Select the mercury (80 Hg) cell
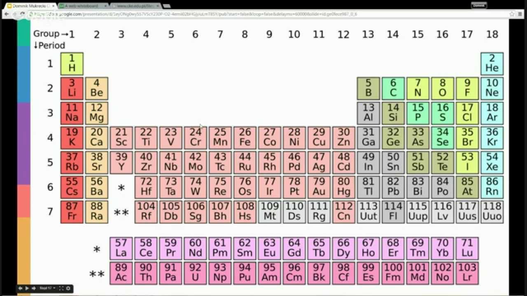The width and height of the screenshot is (527, 296). [344, 187]
